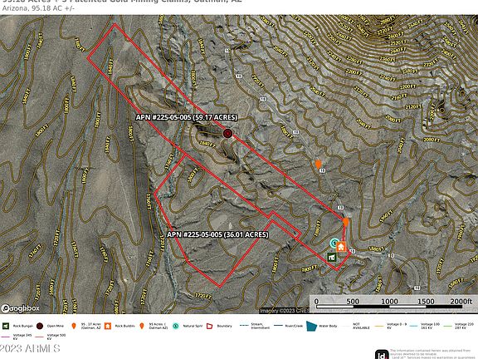The width and height of the screenshot is (478, 359).
Task: Click the Rock Building legend icon
Action: pyautogui.click(x=108, y=326)
